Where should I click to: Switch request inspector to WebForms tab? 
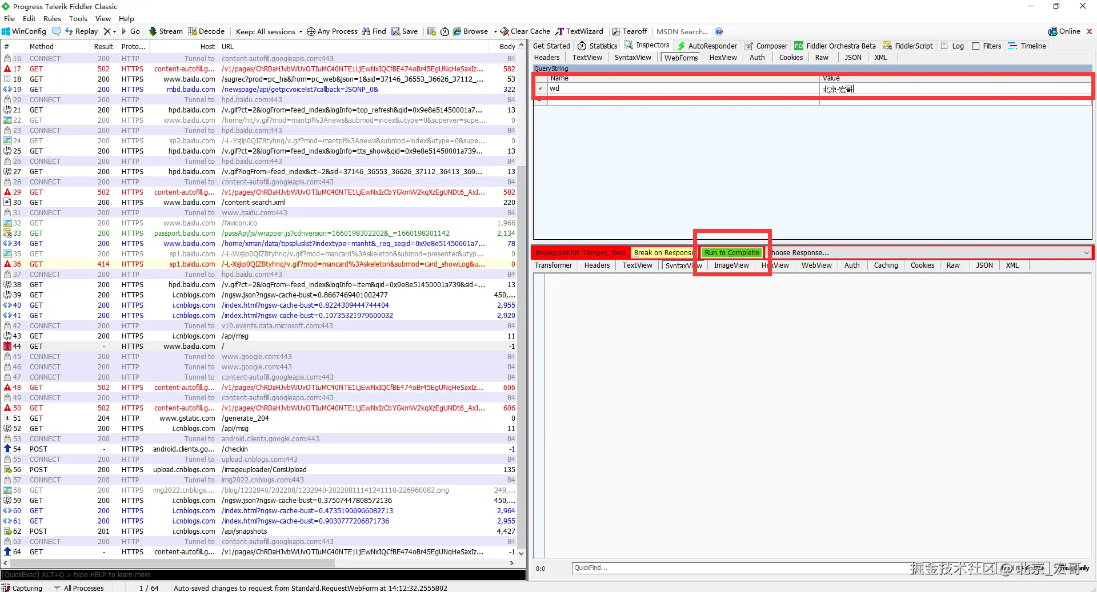(681, 58)
